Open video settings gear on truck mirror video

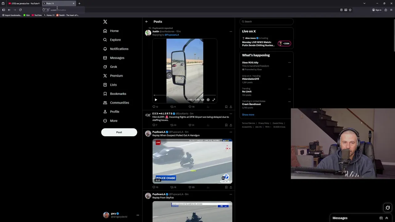pyautogui.click(x=208, y=100)
